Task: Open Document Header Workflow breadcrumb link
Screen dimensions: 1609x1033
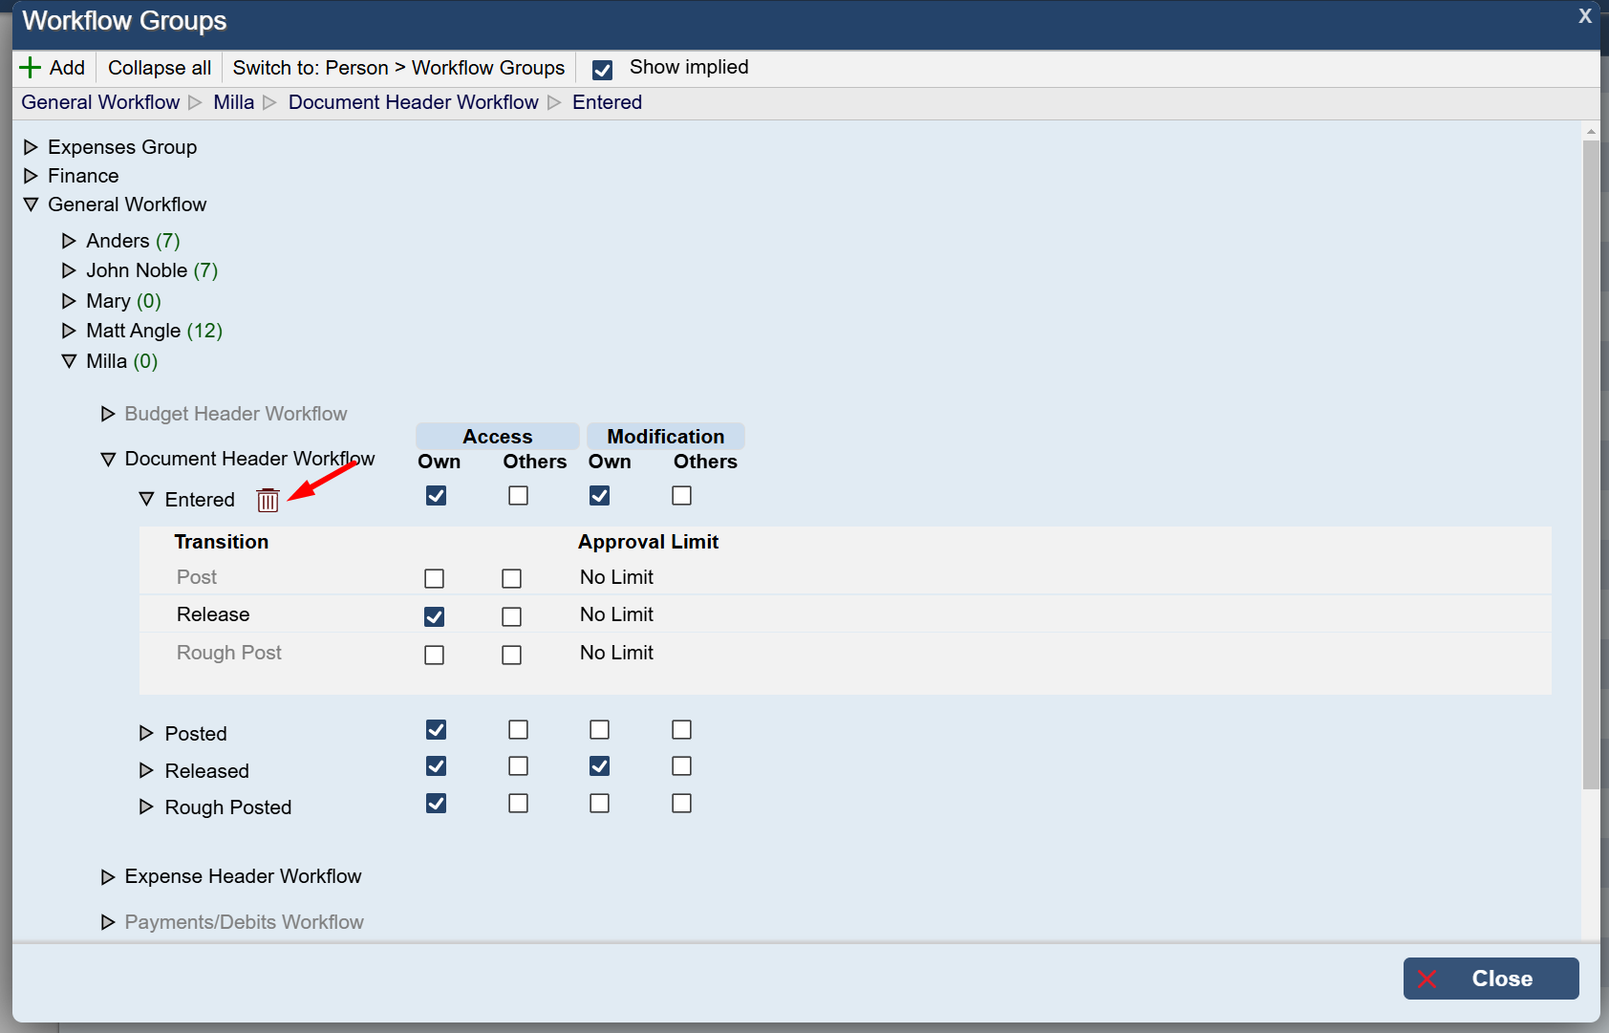Action: click(413, 102)
